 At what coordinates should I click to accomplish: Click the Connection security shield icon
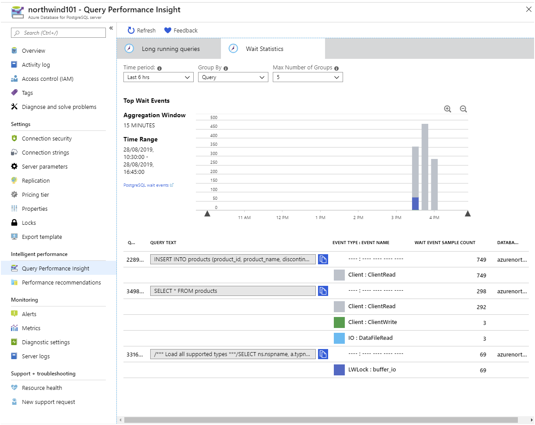point(14,138)
